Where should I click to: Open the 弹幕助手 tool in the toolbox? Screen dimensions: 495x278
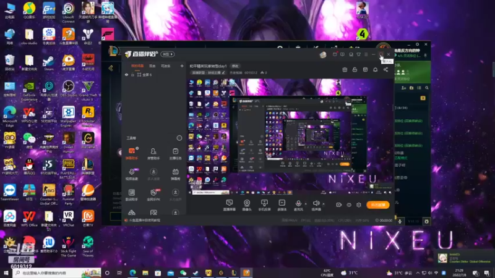click(132, 153)
